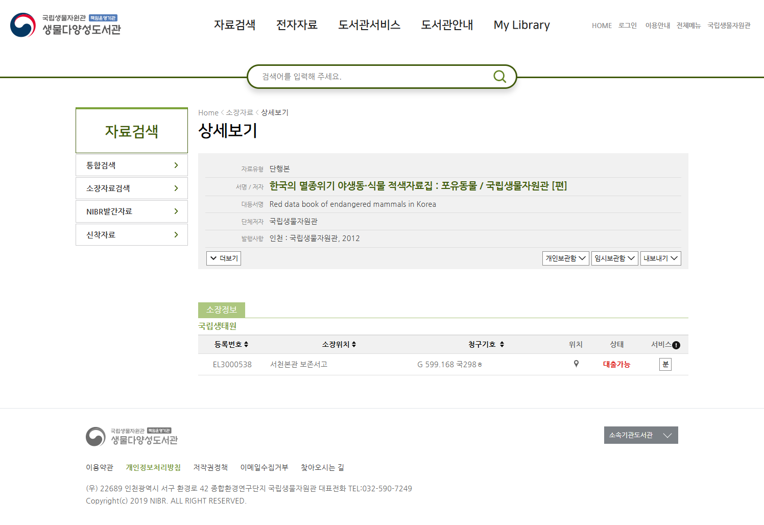Sort by 청구기호 column arrows
Viewport: 764px width, 525px height.
coord(502,345)
